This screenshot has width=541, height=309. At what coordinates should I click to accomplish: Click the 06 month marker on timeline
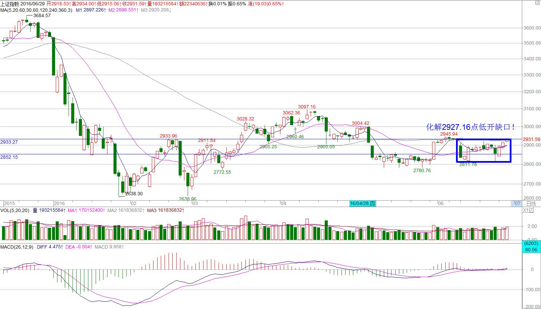[441, 203]
